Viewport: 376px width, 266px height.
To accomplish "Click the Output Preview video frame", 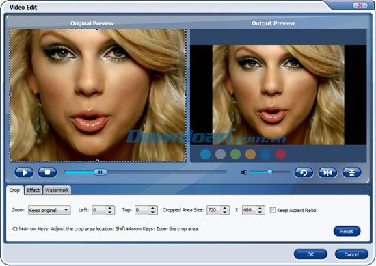I will pos(278,95).
